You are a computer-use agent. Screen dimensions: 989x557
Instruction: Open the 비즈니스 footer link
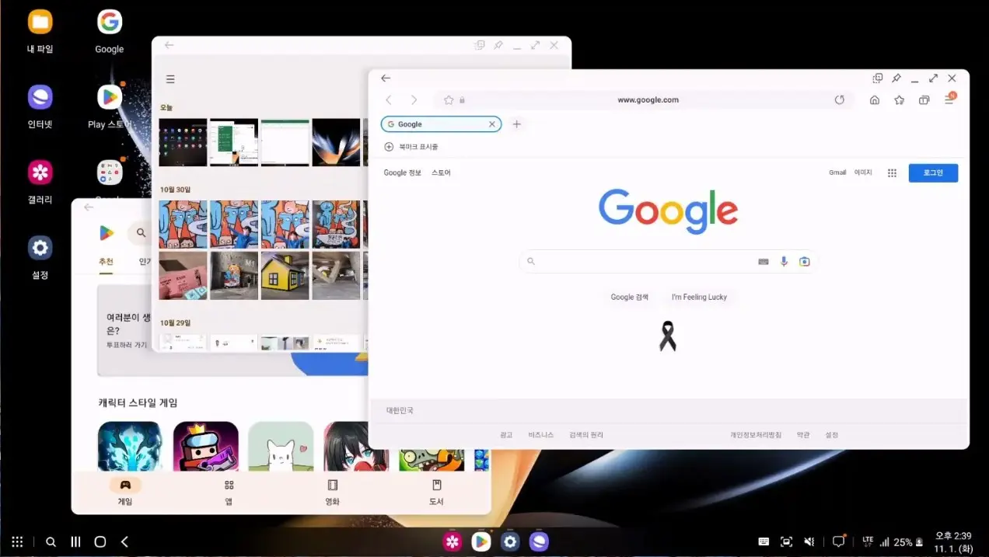[x=540, y=435]
